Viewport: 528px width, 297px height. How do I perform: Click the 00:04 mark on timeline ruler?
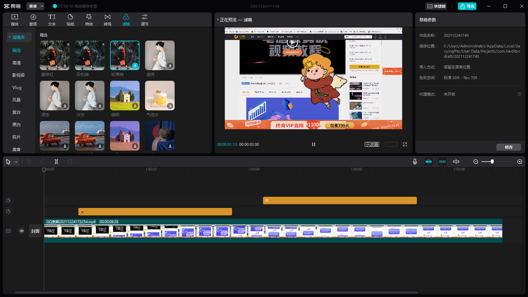[x=254, y=169]
